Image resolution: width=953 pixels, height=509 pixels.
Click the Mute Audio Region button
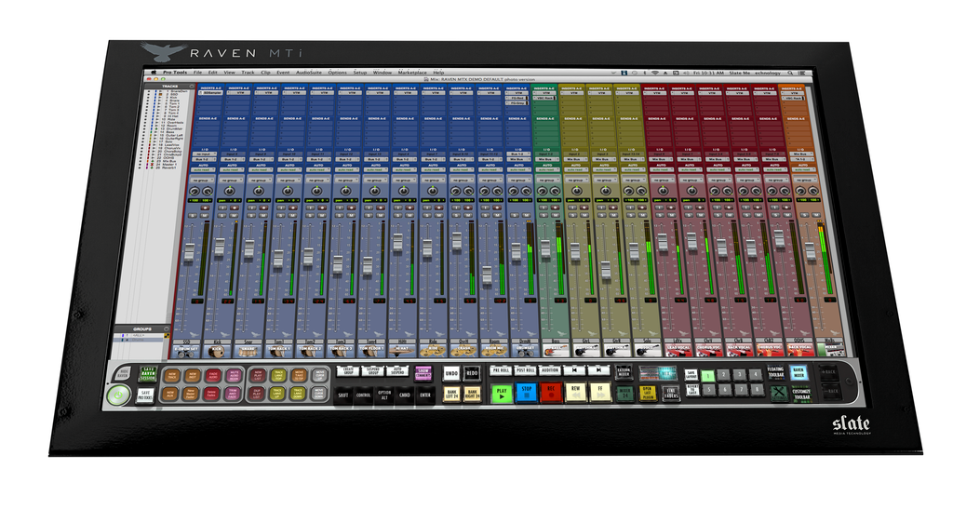coord(235,375)
